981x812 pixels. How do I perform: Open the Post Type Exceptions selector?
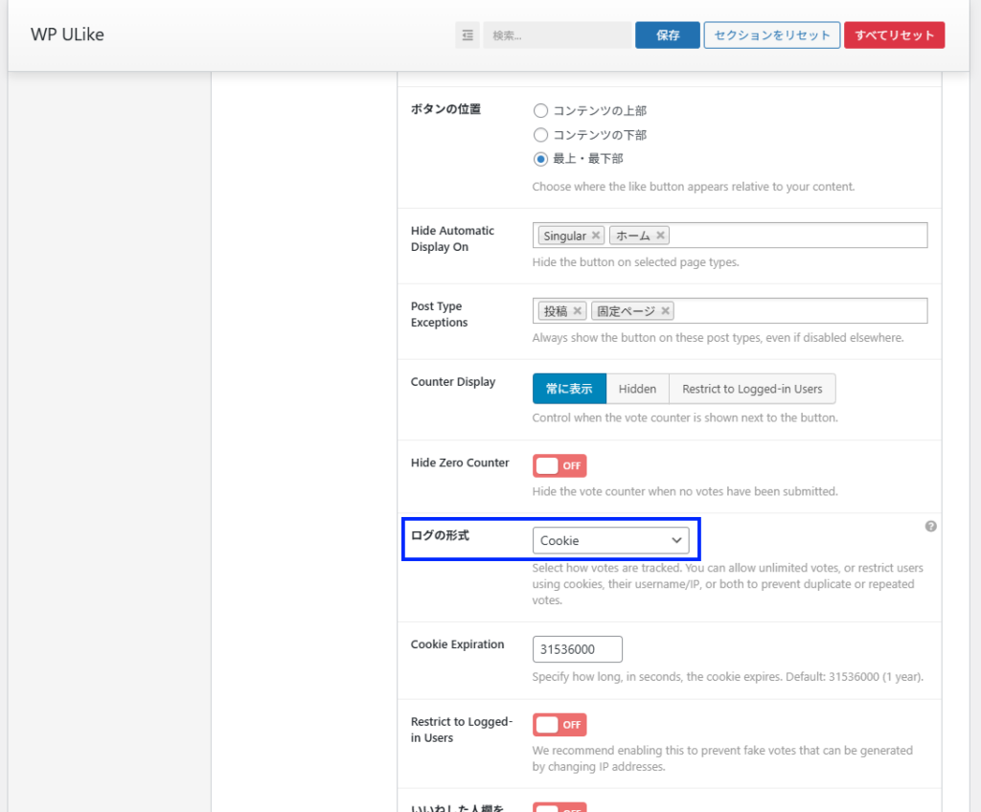point(795,311)
